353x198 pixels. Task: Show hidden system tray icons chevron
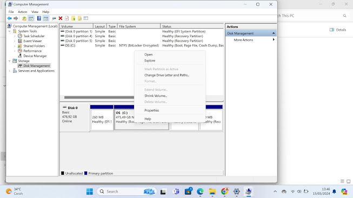point(275,192)
